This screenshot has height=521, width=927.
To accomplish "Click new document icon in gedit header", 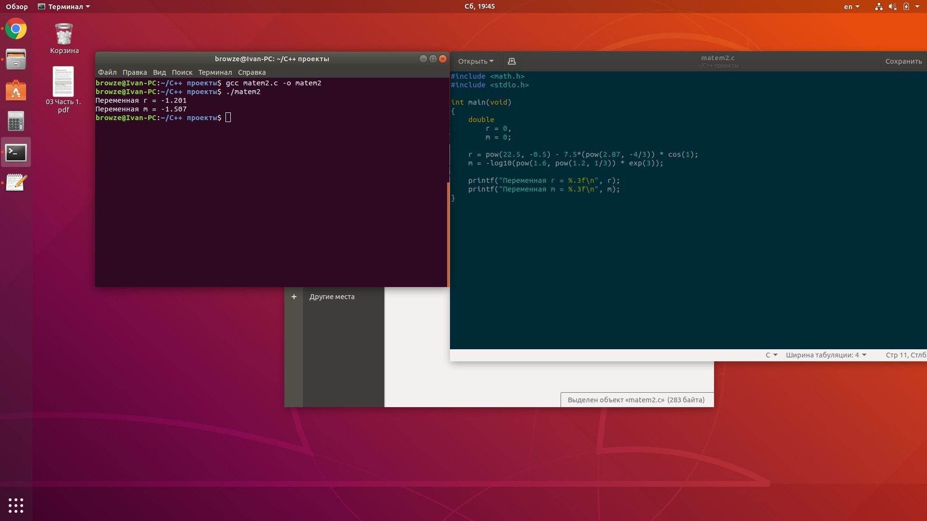I will 511,61.
